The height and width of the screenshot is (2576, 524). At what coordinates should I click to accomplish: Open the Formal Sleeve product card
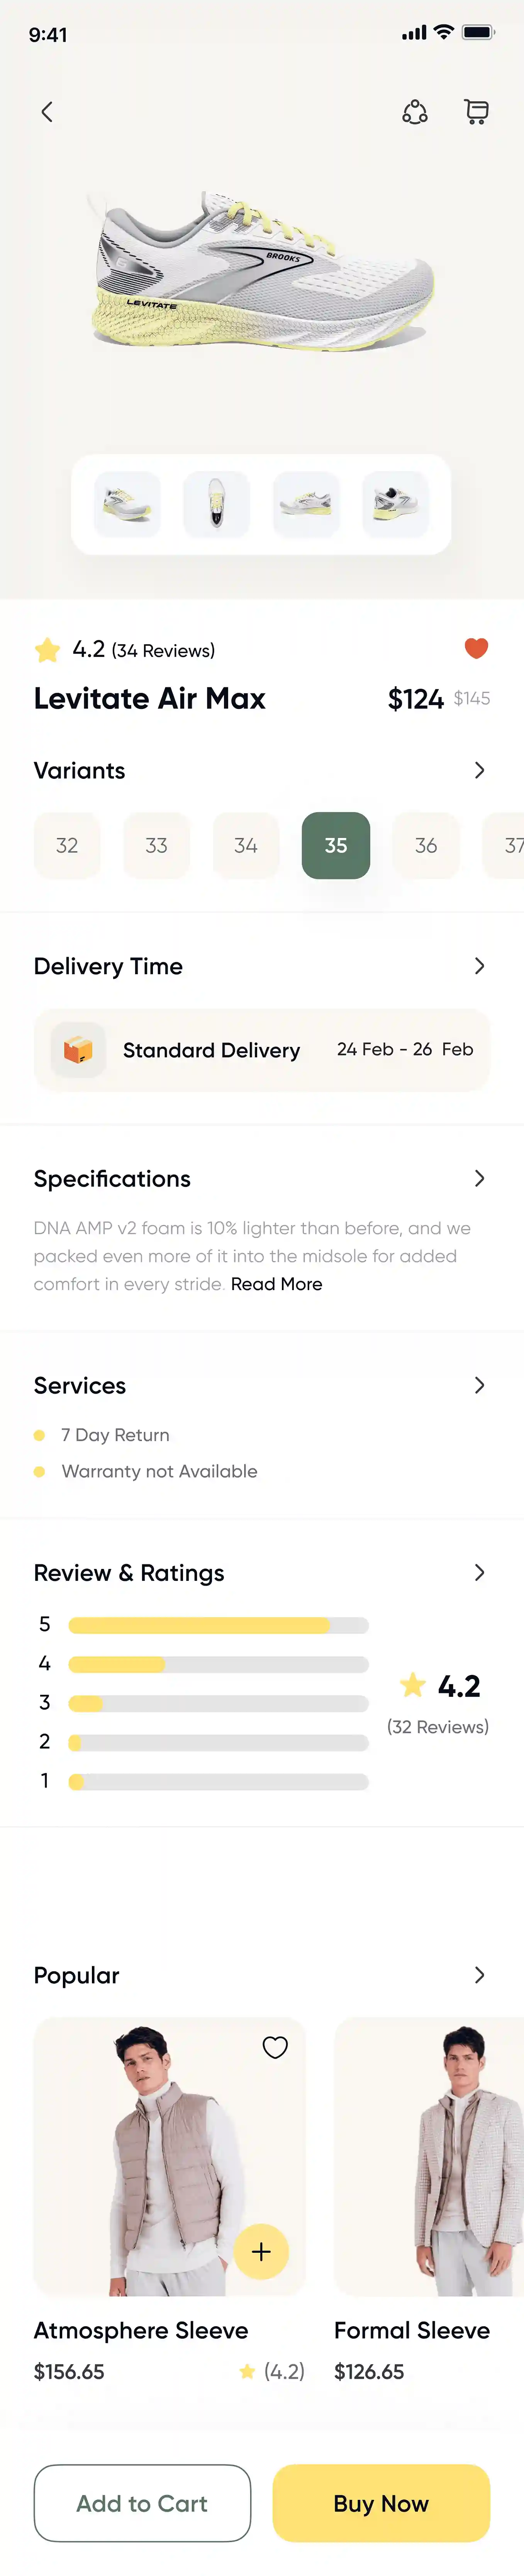click(x=429, y=2200)
